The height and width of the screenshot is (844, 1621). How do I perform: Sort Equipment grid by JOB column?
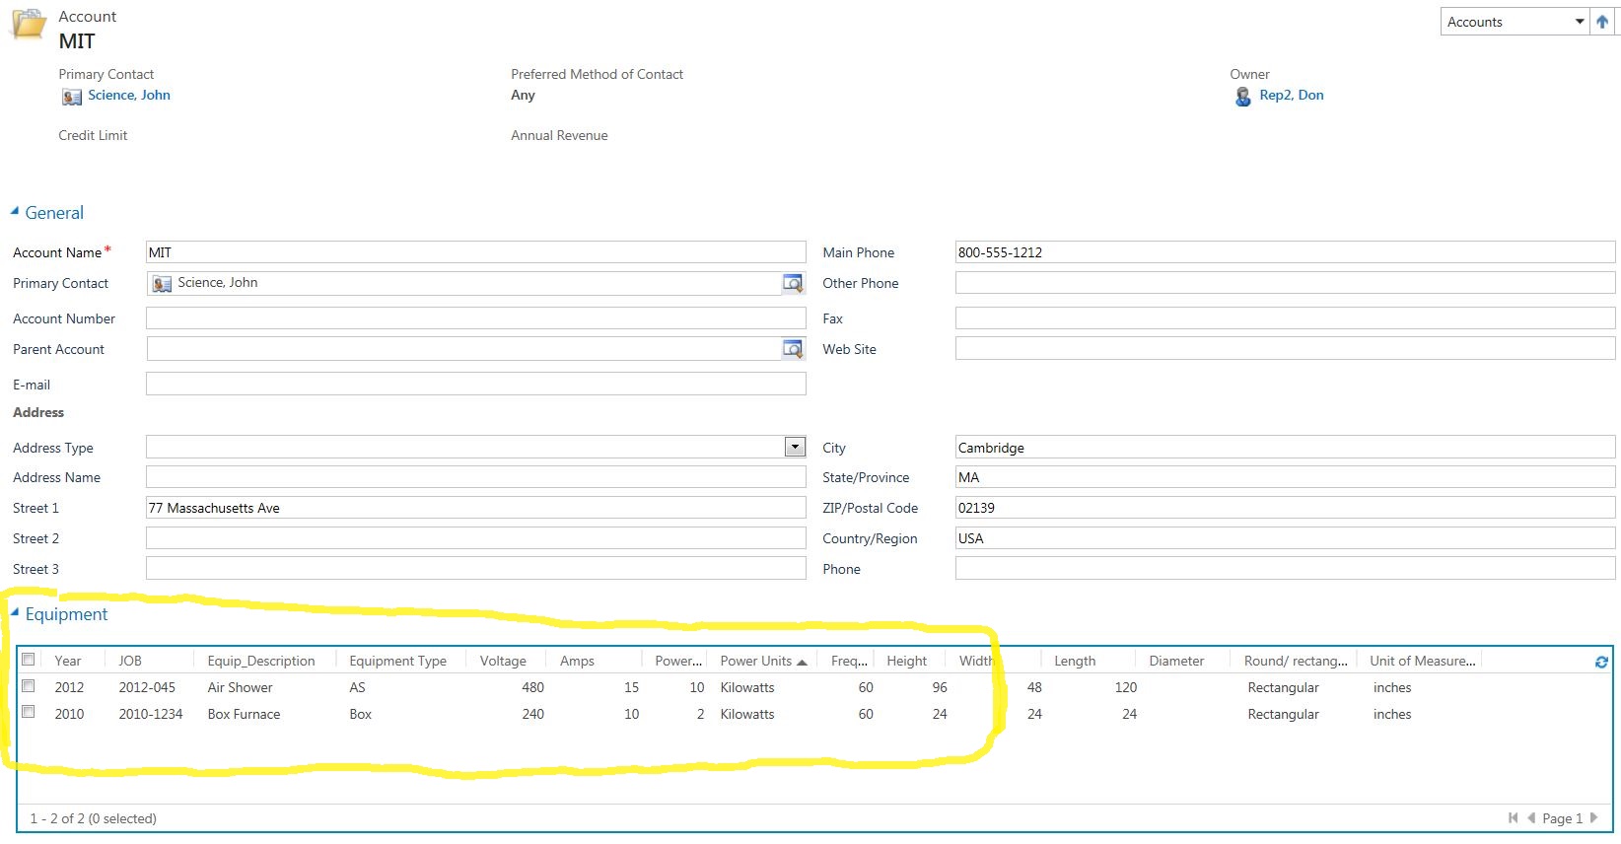tap(130, 661)
